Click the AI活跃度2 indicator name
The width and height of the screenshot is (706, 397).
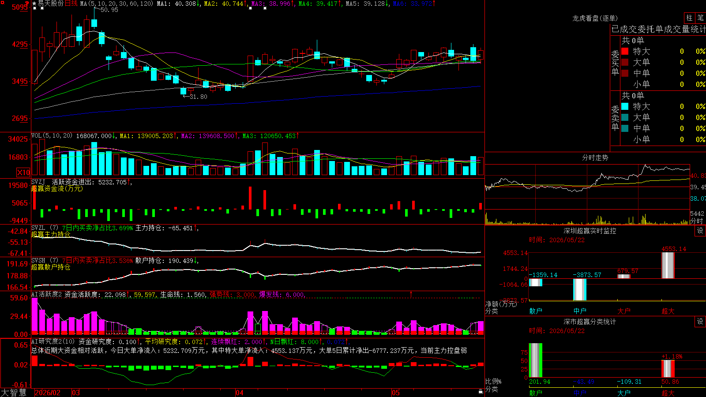click(x=47, y=294)
